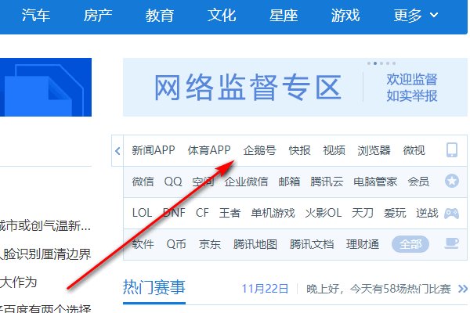The image size is (470, 313).
Task: Select the 热门赛事 tab heading
Action: (x=154, y=287)
